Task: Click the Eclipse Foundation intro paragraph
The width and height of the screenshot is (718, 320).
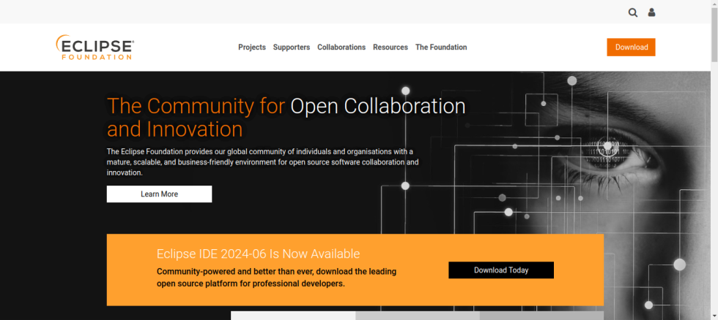Action: coord(262,162)
